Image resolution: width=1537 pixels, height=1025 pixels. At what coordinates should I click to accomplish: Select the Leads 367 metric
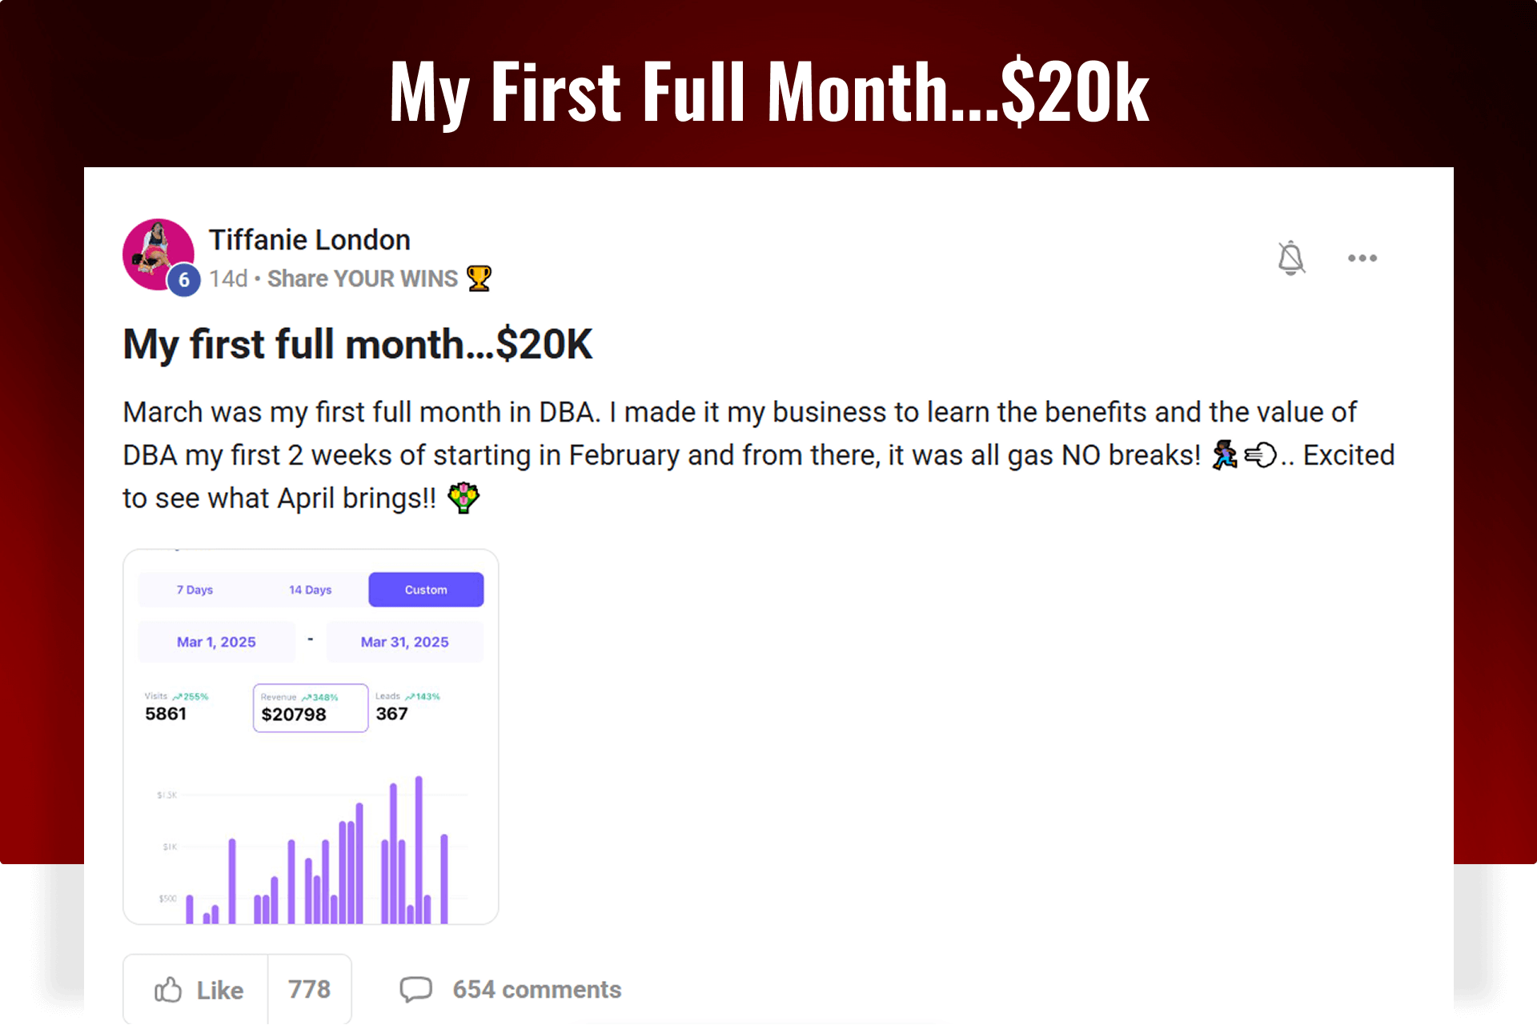click(x=408, y=707)
